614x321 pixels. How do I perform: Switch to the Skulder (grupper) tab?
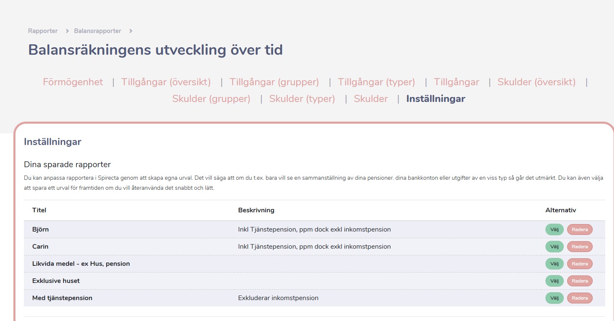(x=211, y=99)
